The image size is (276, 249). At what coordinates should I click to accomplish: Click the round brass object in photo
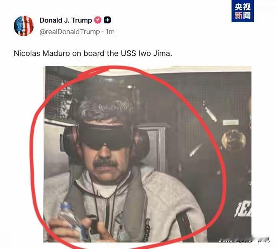tap(233, 140)
